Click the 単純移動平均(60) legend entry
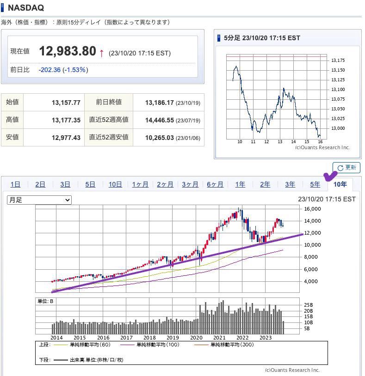This screenshot has width=365, height=376. [82, 345]
